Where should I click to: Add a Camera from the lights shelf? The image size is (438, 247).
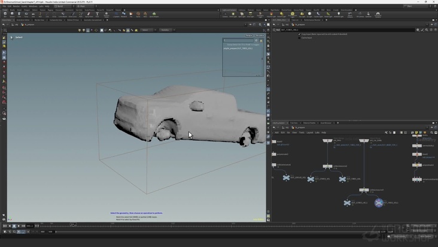pos(225,14)
